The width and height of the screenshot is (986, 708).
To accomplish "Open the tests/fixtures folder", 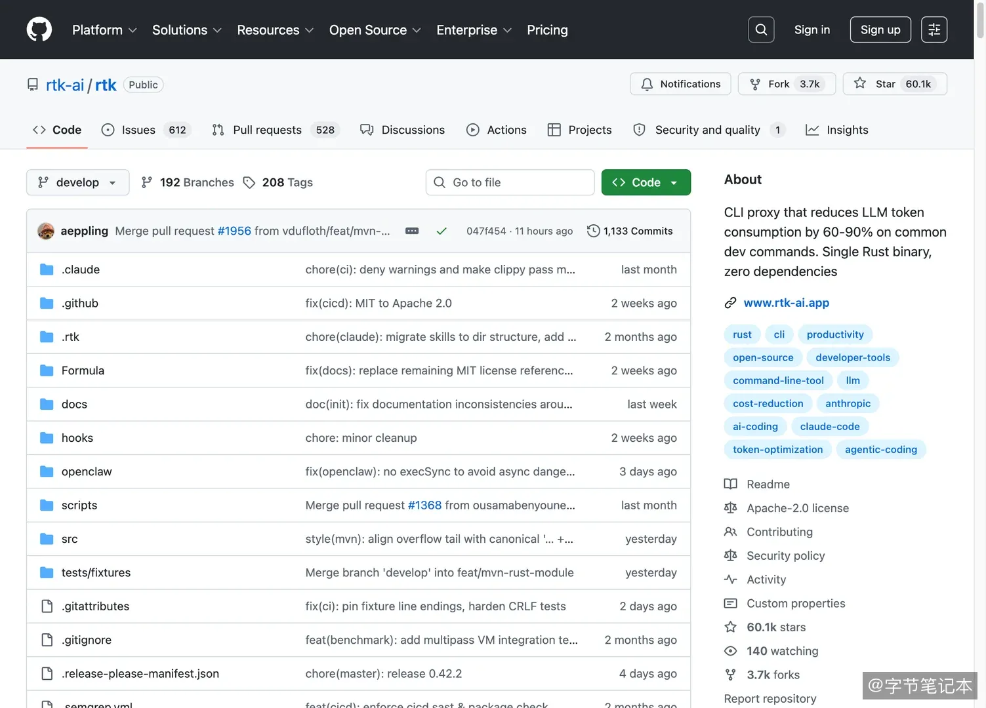I will [96, 573].
